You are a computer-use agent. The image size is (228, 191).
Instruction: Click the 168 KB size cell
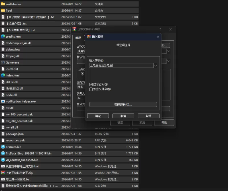(133, 160)
